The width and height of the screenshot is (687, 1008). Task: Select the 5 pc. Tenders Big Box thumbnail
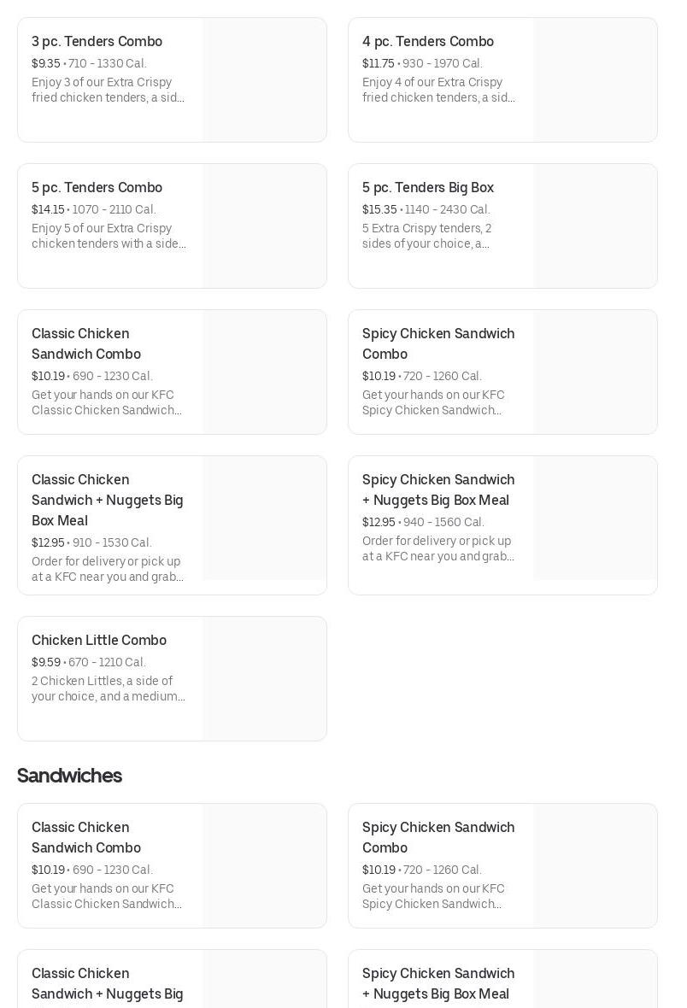pyautogui.click(x=595, y=226)
